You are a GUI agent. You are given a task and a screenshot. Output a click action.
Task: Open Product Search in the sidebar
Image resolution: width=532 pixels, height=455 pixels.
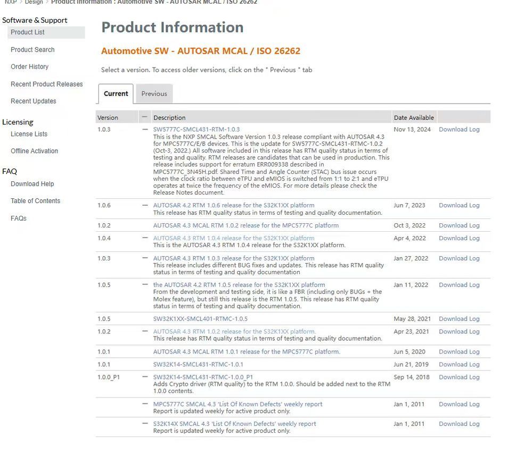32,49
